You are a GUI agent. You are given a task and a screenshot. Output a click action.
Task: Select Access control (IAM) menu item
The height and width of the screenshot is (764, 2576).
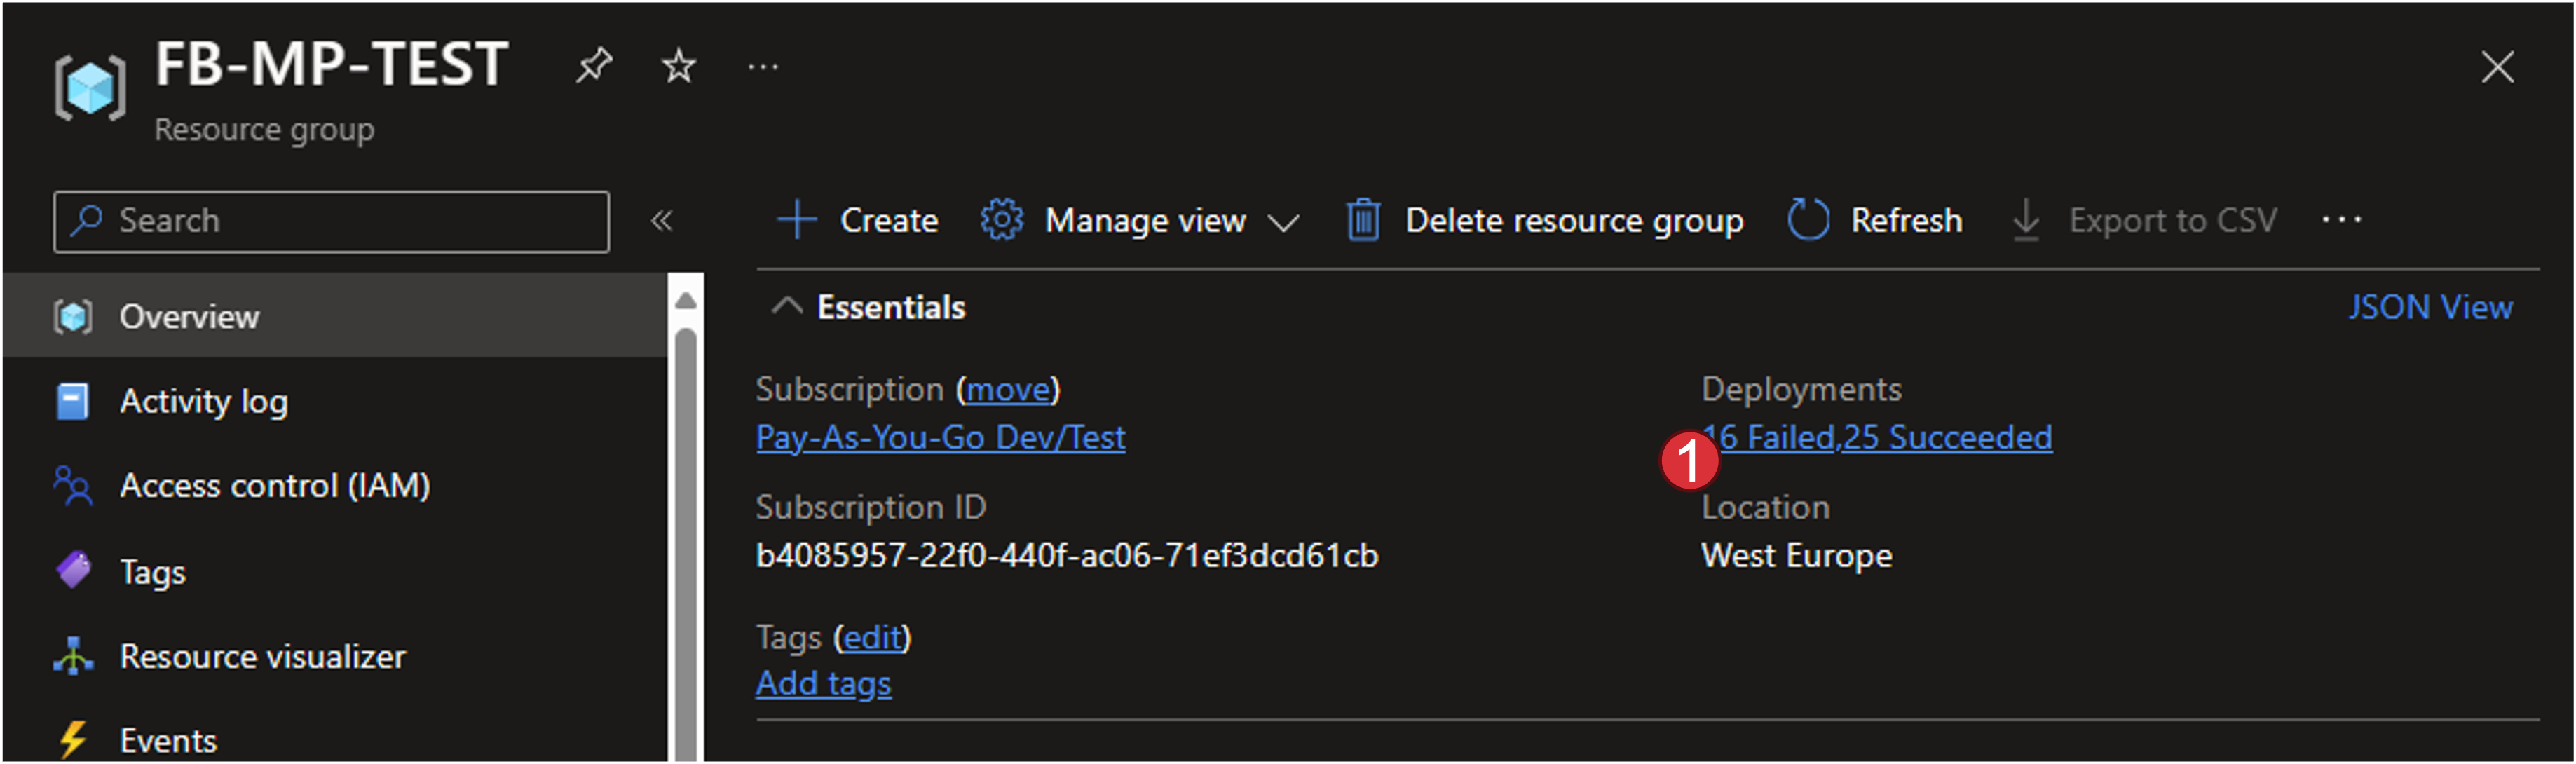tap(274, 486)
